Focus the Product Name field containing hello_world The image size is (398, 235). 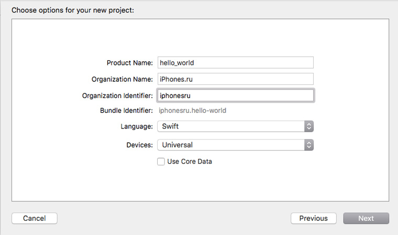236,62
